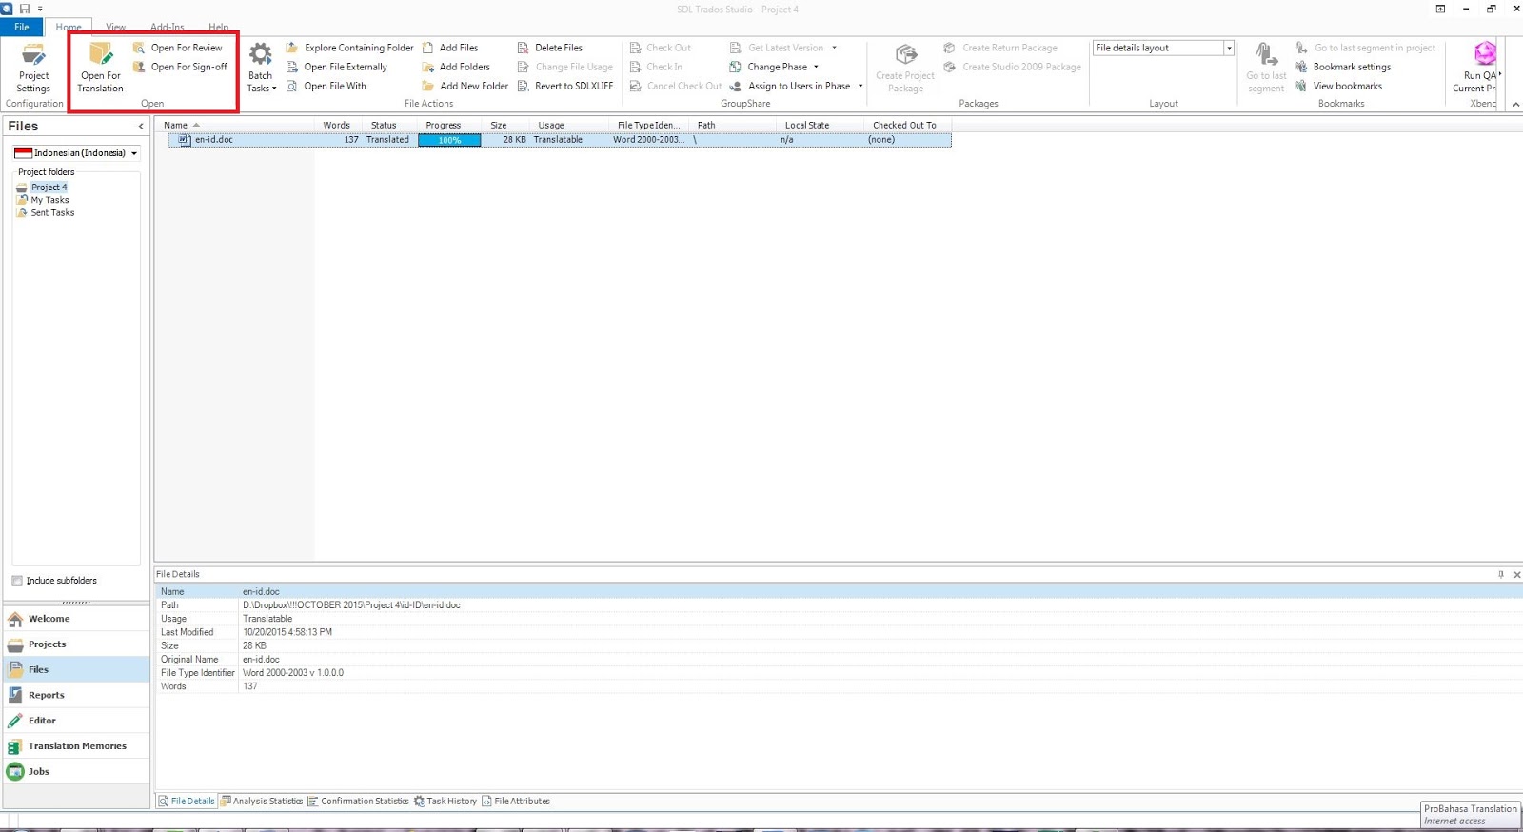
Task: Go to the Files view
Action: tap(76, 669)
